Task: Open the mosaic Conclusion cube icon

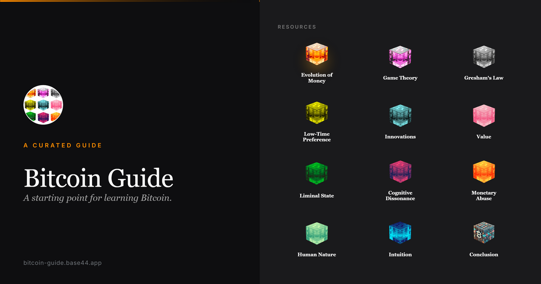Action: (484, 233)
